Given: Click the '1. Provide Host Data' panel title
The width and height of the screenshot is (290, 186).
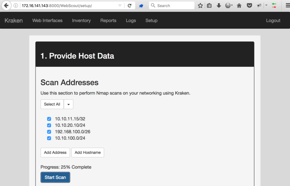Looking at the screenshot, I should [77, 56].
